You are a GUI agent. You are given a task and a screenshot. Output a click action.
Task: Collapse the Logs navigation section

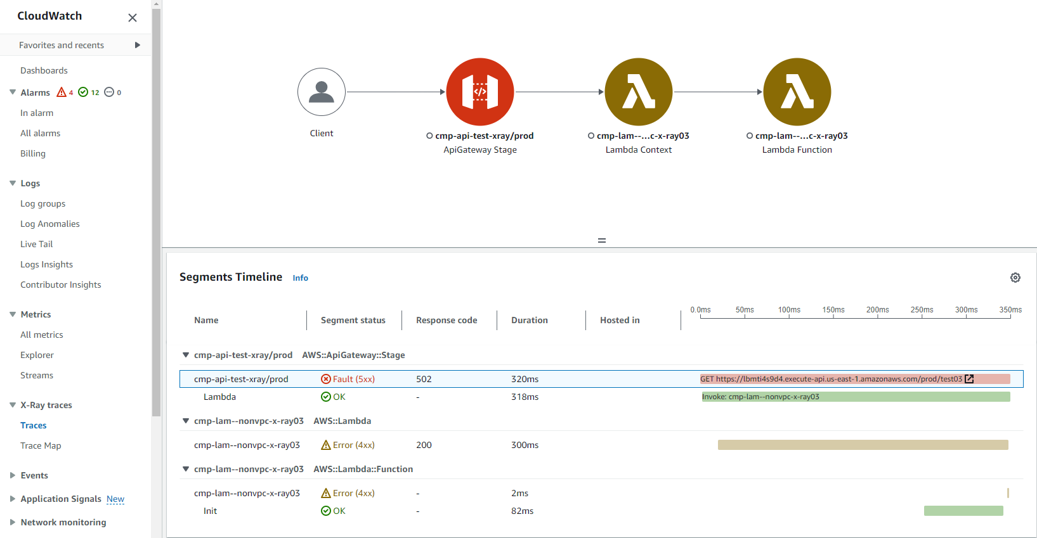13,183
